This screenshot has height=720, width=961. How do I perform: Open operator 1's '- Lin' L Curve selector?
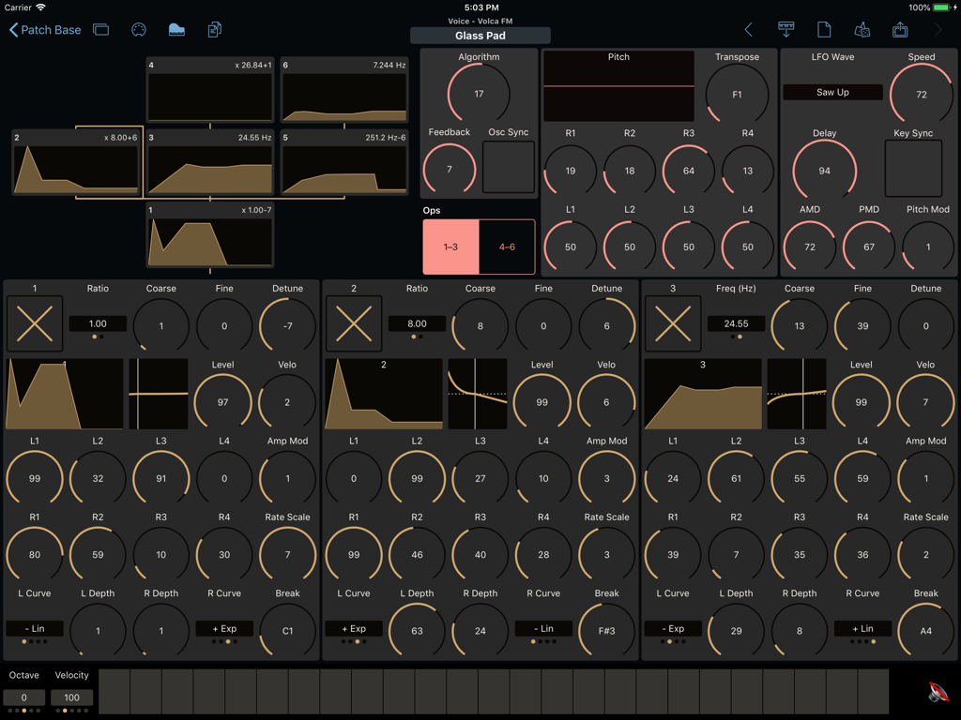click(x=35, y=628)
